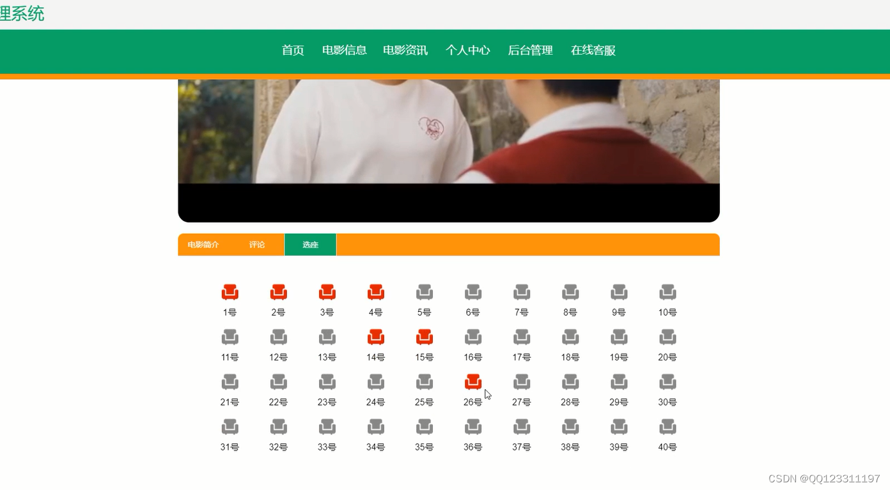
Task: Go to 首页 via the nav link
Action: click(292, 50)
